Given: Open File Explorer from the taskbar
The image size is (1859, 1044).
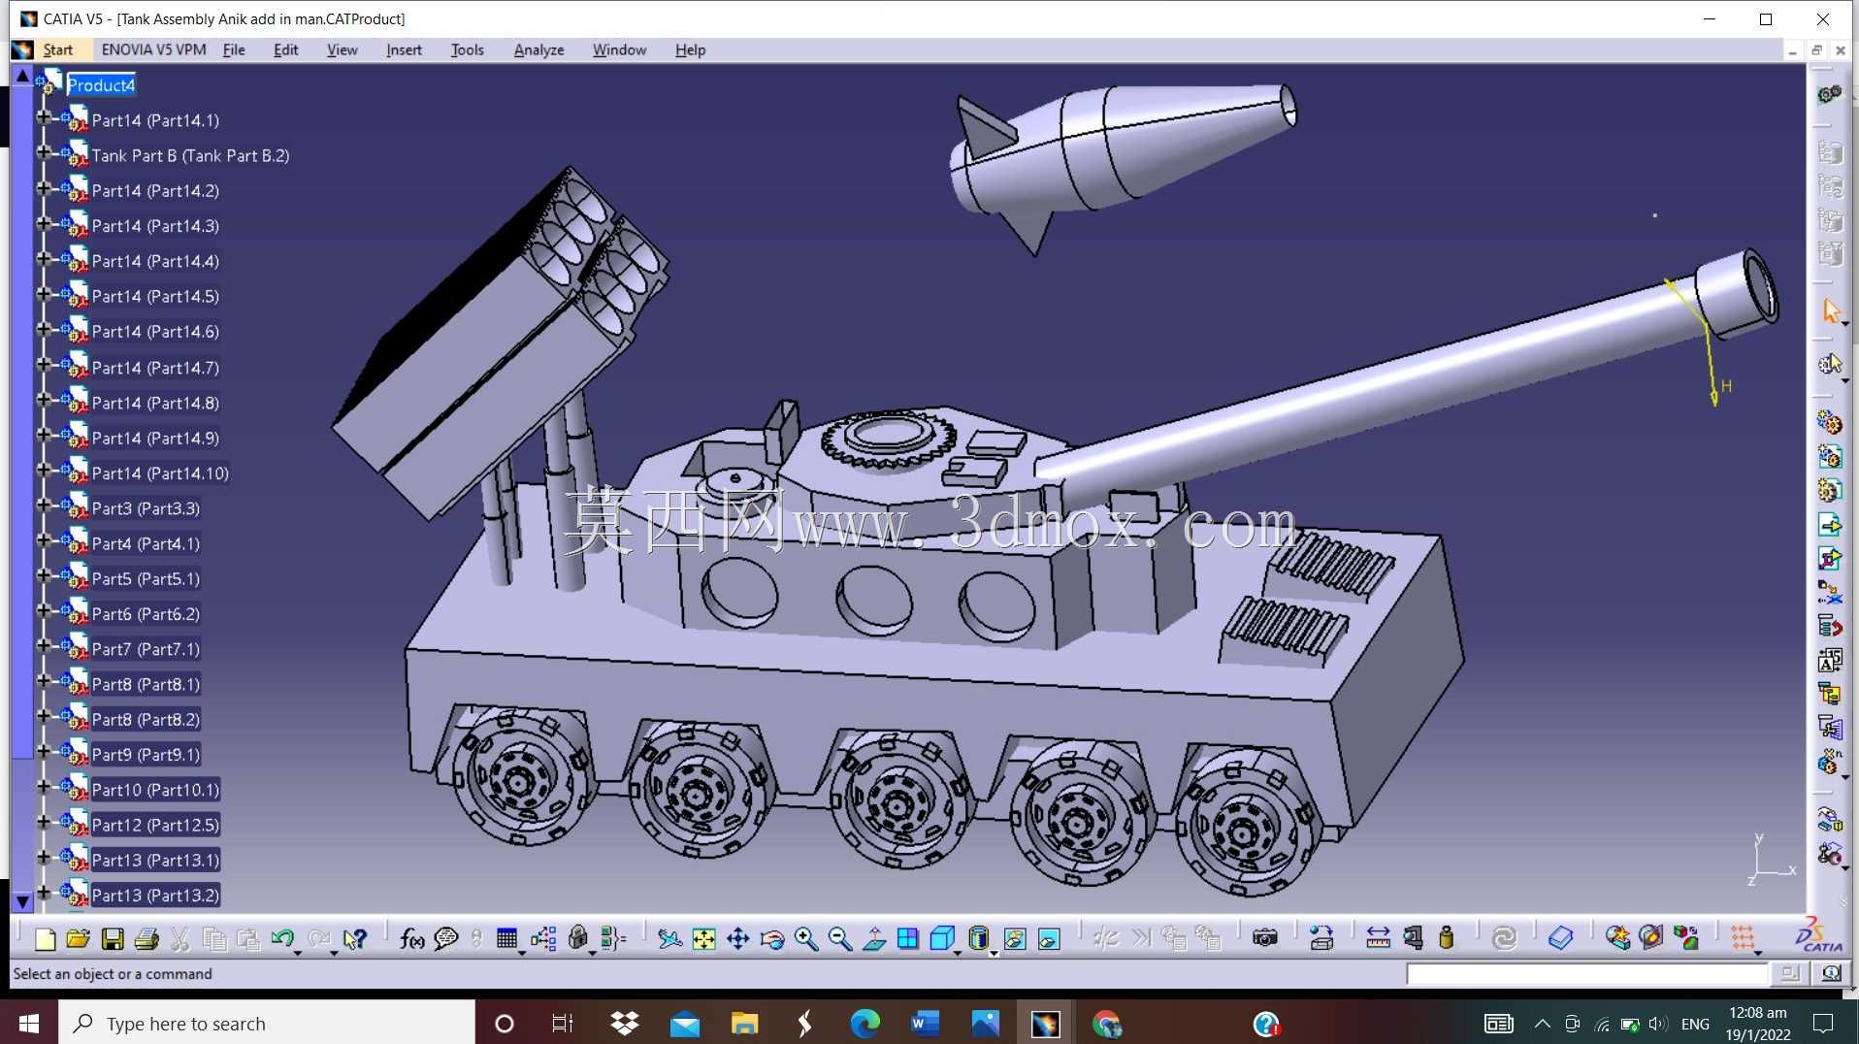Looking at the screenshot, I should point(744,1024).
